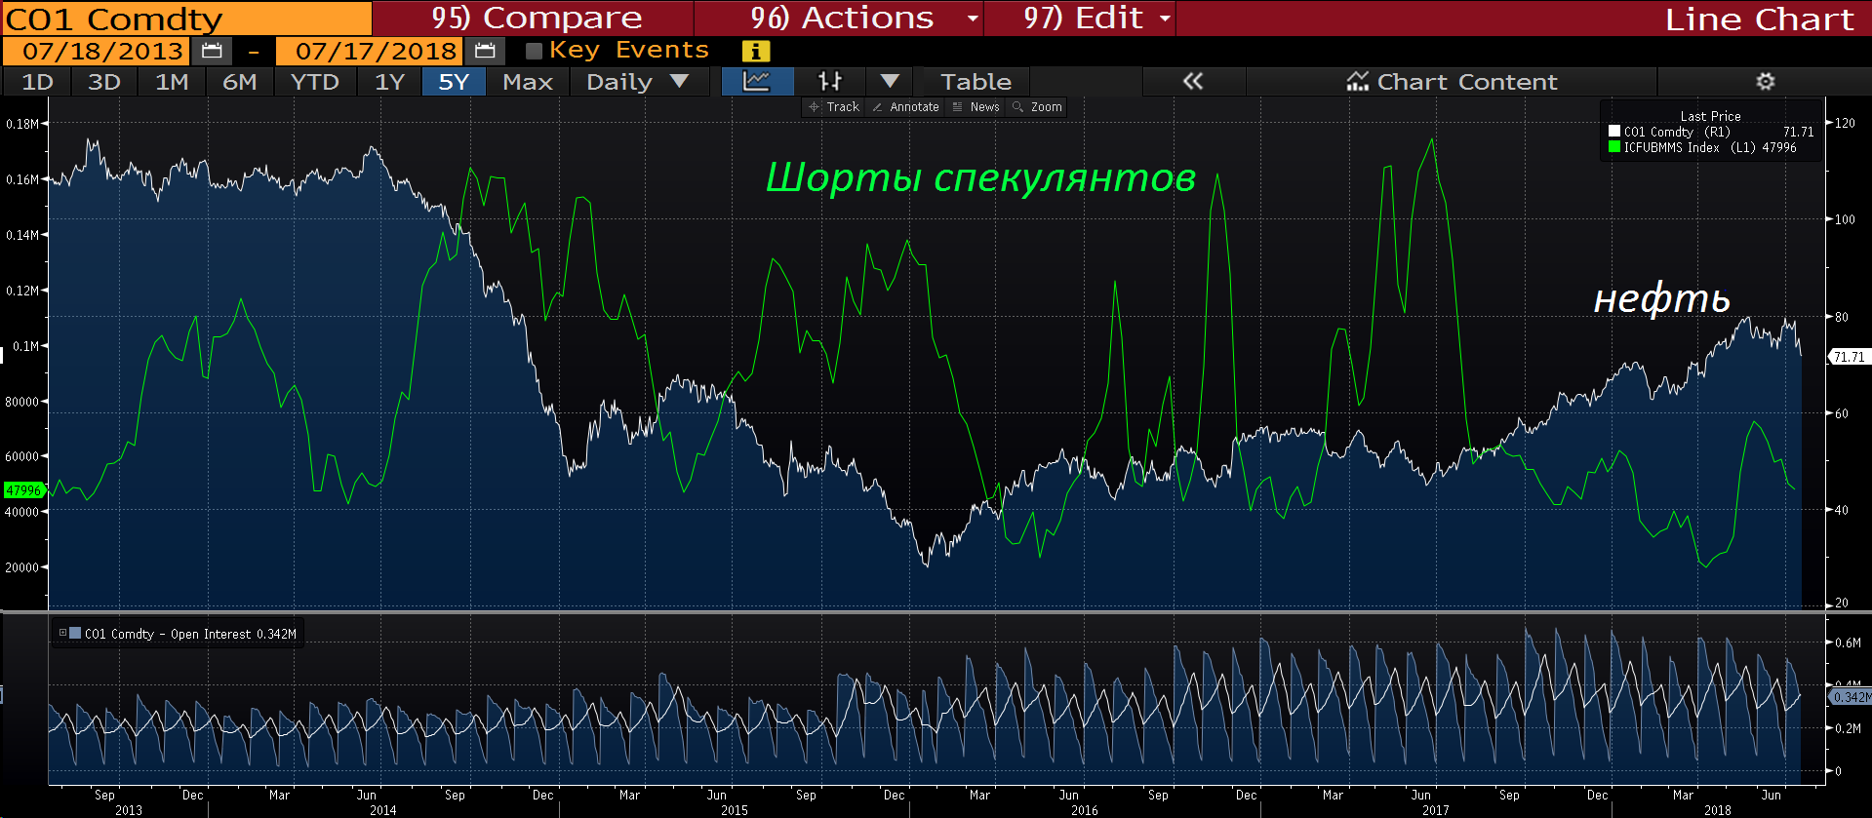
Task: Open Chart Content panel
Action: pyautogui.click(x=1452, y=82)
